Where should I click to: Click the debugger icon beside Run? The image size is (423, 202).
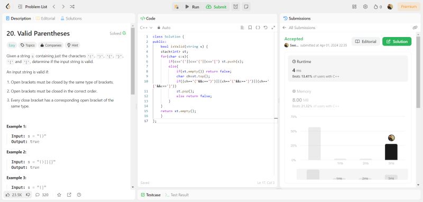[x=177, y=7]
